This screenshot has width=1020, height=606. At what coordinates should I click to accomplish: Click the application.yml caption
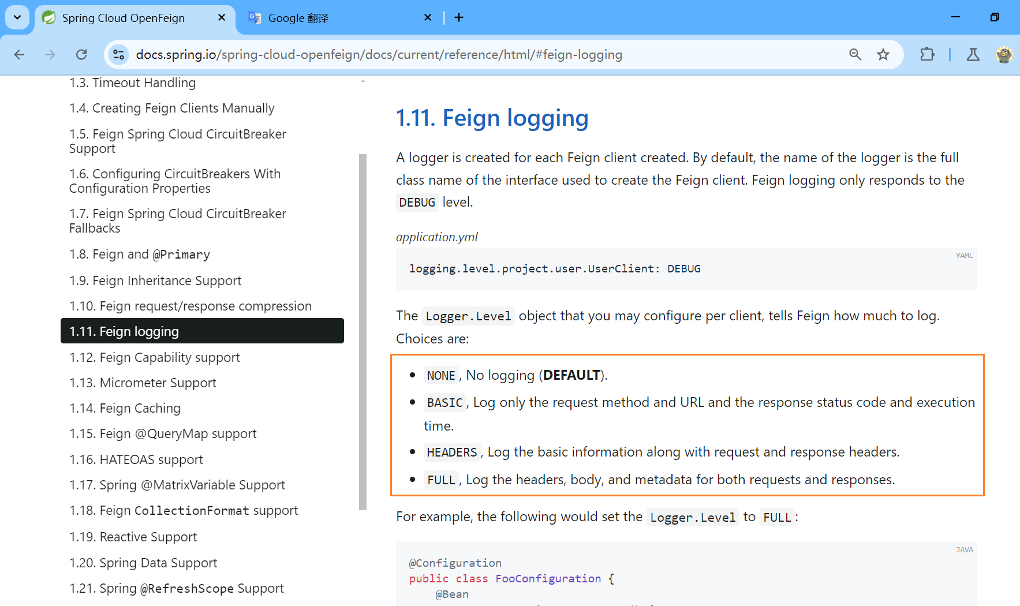pyautogui.click(x=437, y=237)
